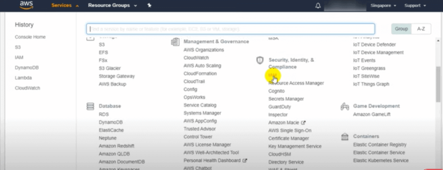The image size is (443, 170).
Task: Open EFS under Storage
Action: (x=103, y=53)
